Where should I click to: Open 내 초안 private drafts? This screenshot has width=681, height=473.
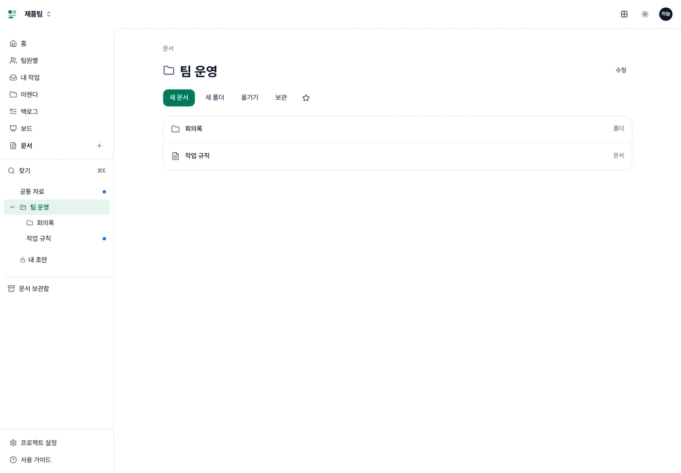click(56, 260)
